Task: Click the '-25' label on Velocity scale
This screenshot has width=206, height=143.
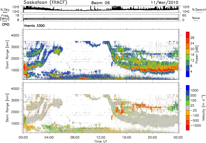Action: point(194,110)
